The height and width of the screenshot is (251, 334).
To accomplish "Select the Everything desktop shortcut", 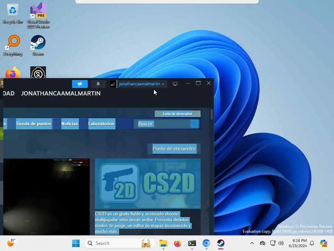I will [x=13, y=45].
